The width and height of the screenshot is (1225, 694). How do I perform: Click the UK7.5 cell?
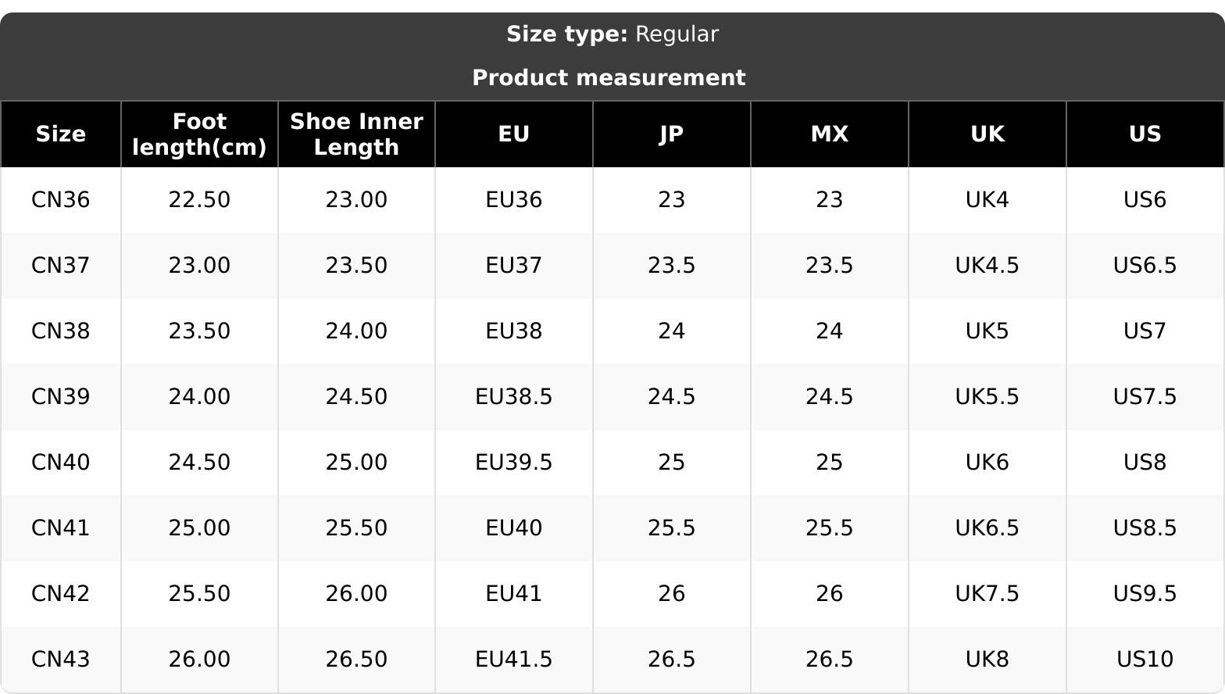click(x=987, y=594)
